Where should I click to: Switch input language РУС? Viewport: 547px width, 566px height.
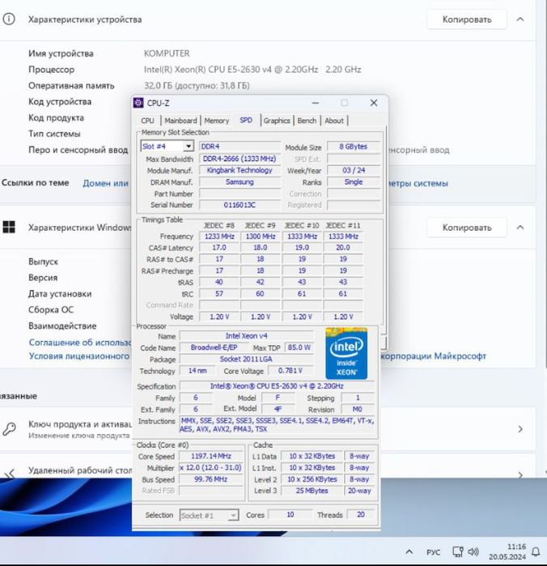433,552
